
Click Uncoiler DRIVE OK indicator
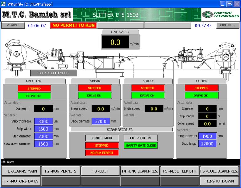tap(34, 96)
